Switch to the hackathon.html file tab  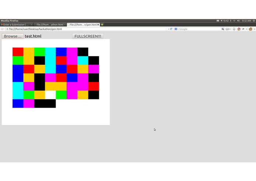coord(50,25)
